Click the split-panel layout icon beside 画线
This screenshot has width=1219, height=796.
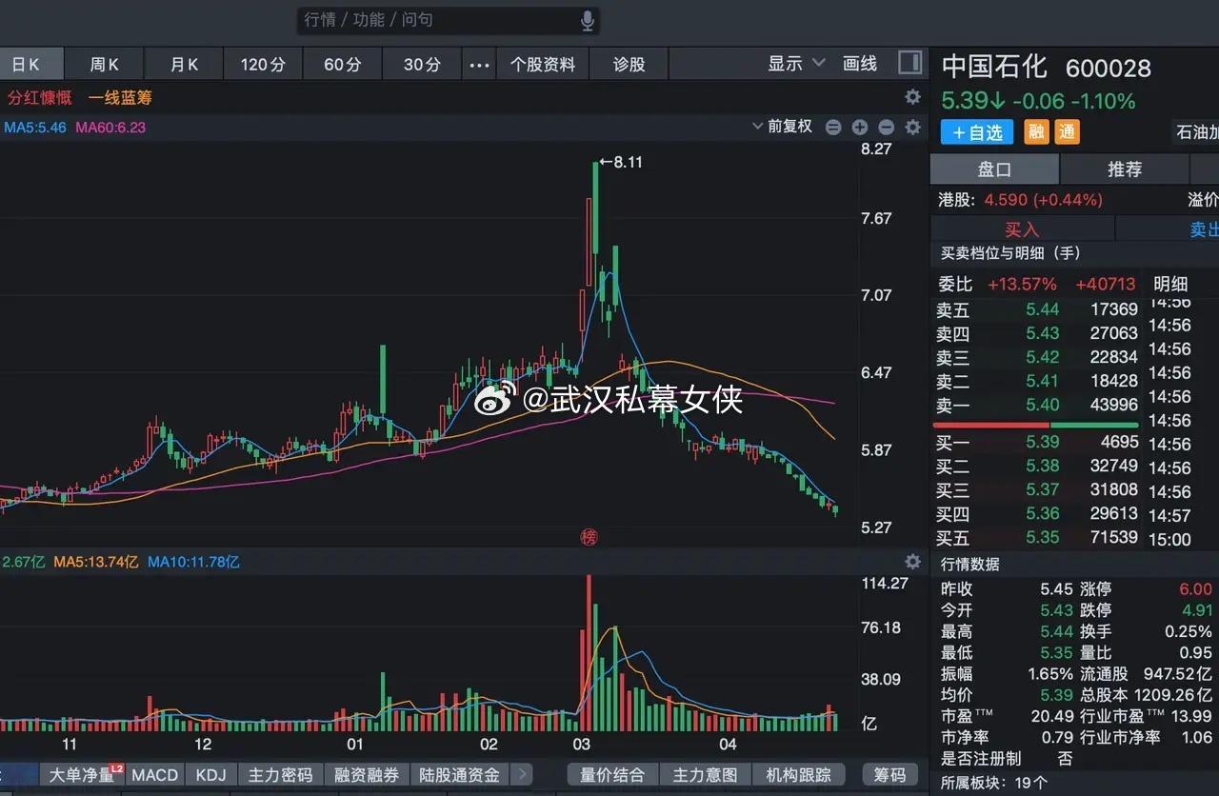click(909, 61)
